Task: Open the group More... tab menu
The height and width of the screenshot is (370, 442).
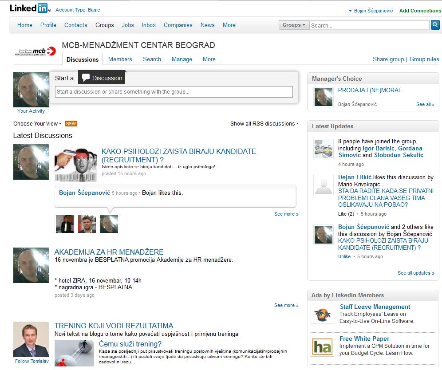Action: coord(211,59)
